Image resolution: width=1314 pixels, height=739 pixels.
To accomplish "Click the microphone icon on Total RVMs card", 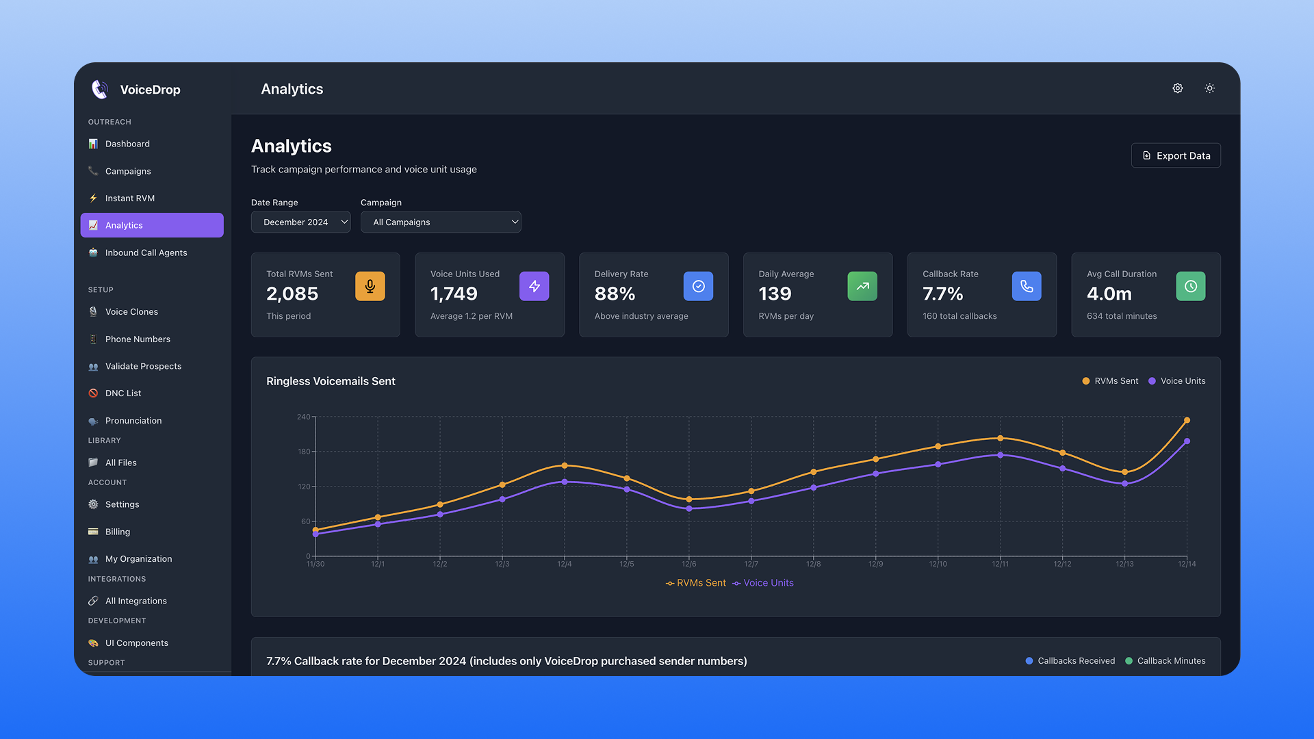I will click(370, 286).
